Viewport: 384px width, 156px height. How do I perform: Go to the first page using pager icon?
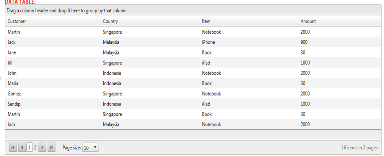tap(13, 148)
